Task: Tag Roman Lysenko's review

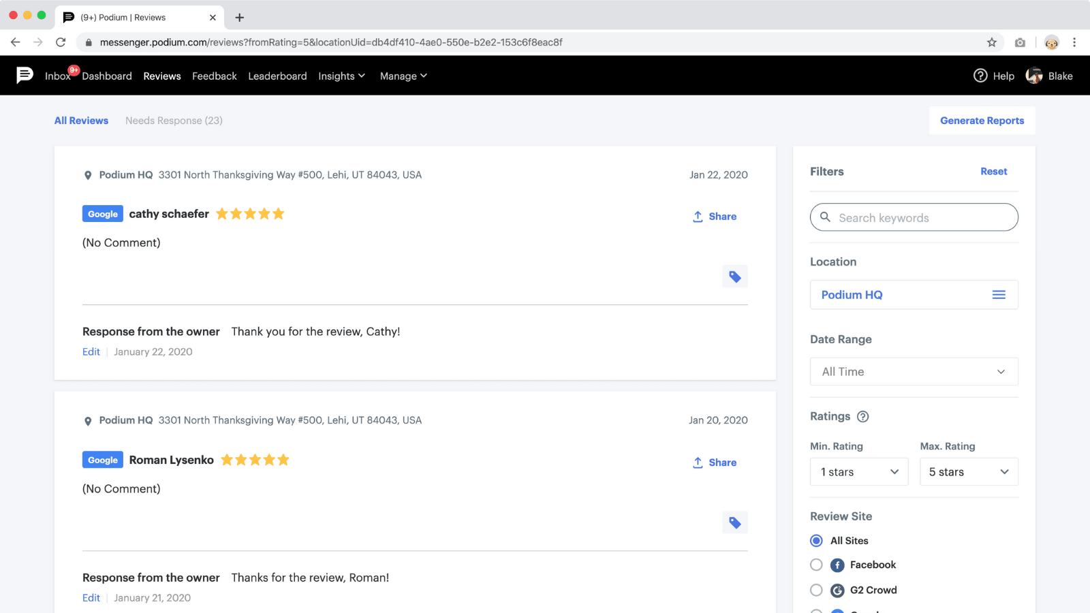Action: (735, 522)
